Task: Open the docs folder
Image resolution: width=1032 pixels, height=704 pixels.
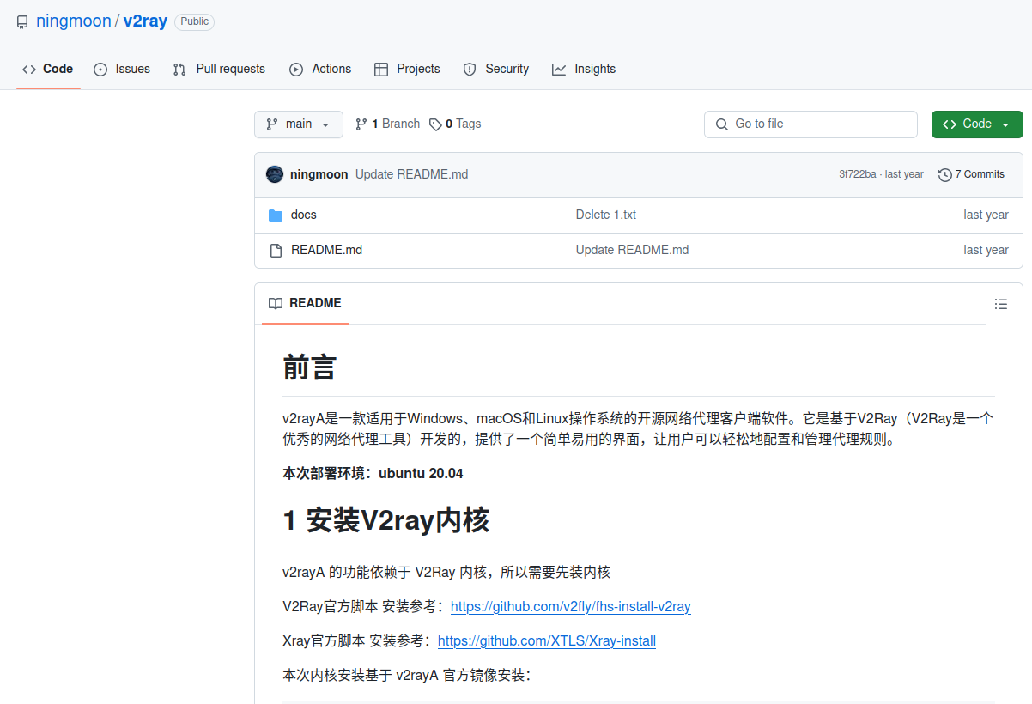Action: 304,215
